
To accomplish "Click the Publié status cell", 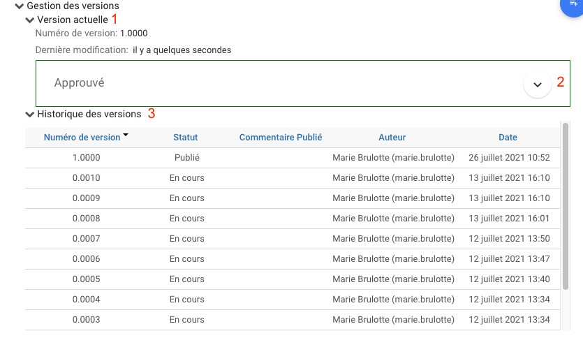I will click(x=187, y=158).
